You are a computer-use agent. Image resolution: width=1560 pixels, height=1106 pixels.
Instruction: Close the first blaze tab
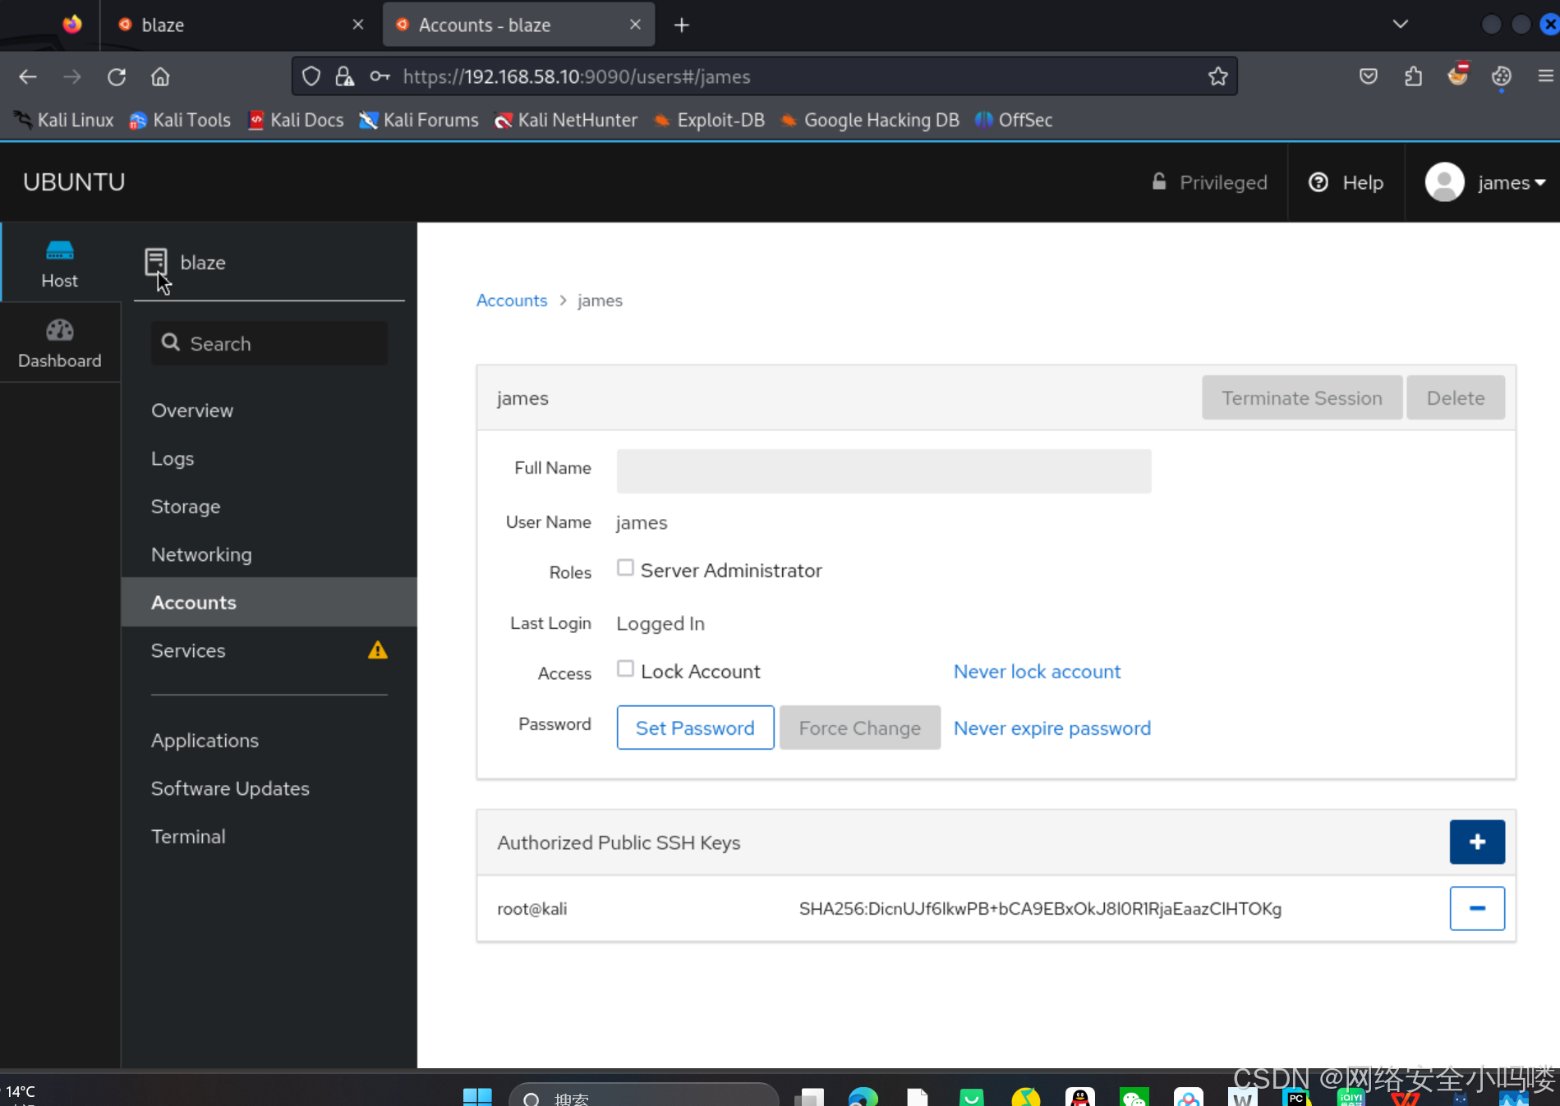(358, 25)
